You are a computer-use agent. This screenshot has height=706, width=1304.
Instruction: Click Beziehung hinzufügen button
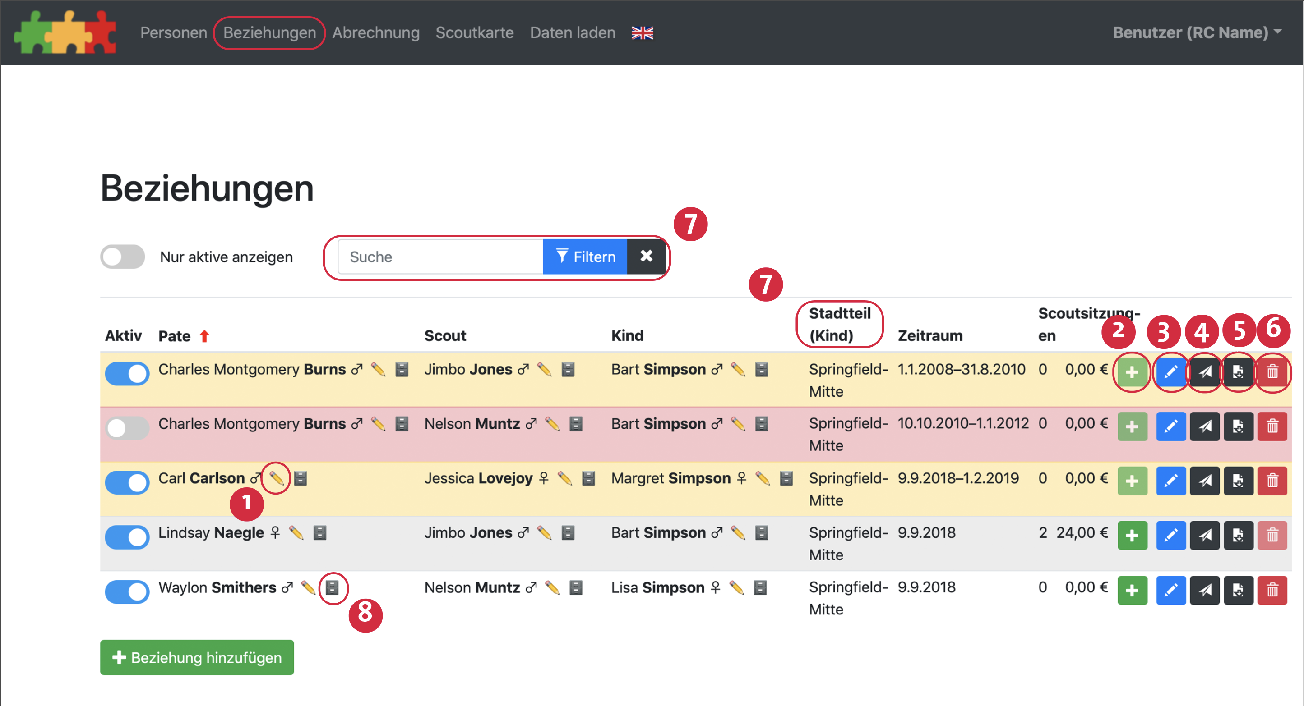tap(197, 657)
